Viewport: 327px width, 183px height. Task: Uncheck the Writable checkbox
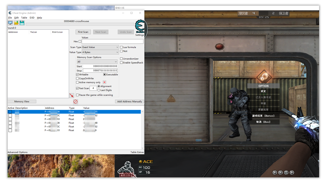coord(77,75)
